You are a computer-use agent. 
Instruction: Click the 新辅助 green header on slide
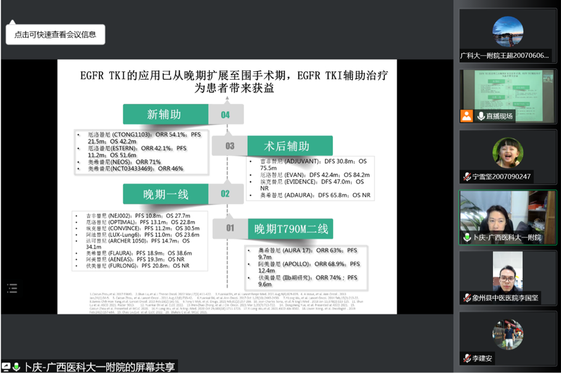[164, 114]
